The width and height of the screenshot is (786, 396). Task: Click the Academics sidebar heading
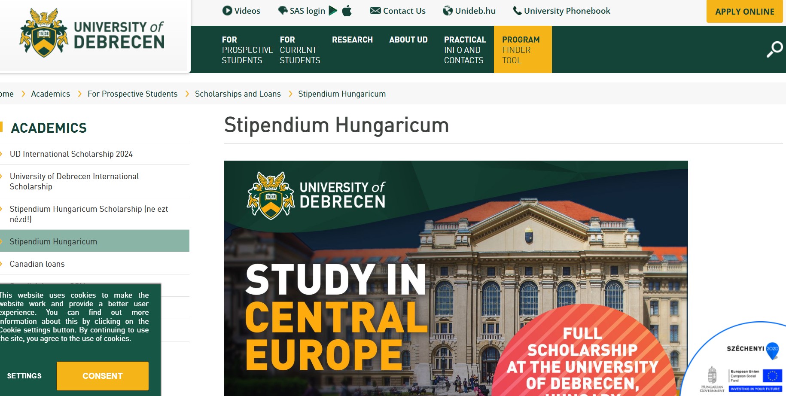[49, 128]
